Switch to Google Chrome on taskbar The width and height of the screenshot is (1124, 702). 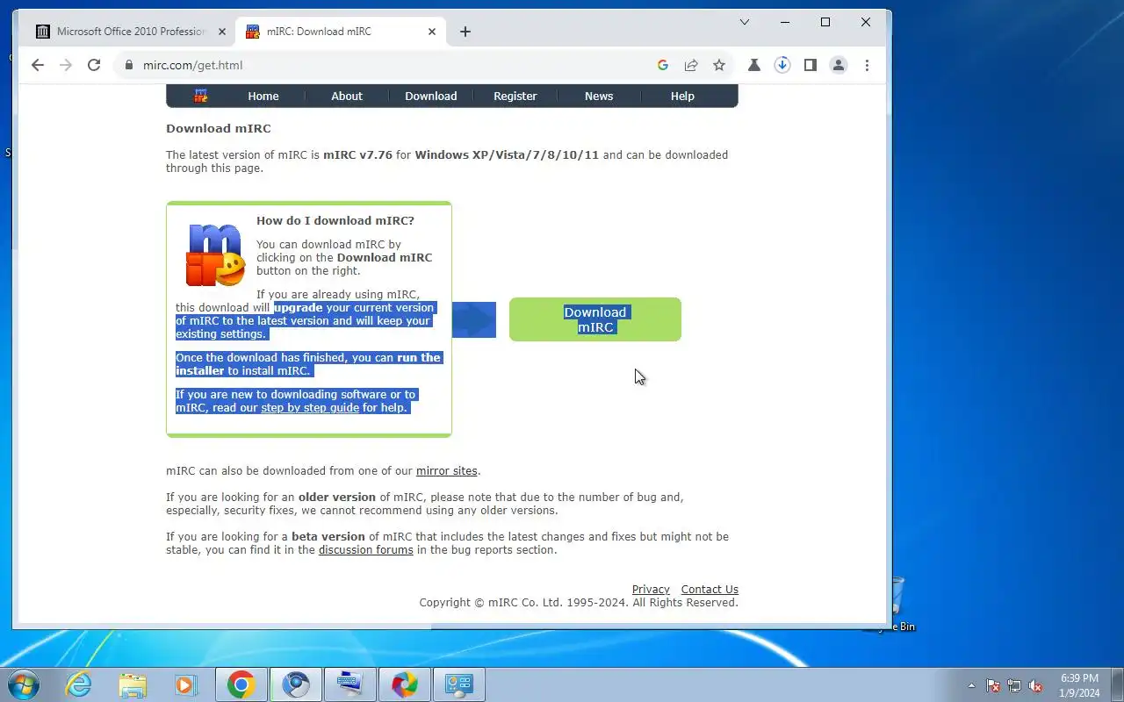(241, 684)
